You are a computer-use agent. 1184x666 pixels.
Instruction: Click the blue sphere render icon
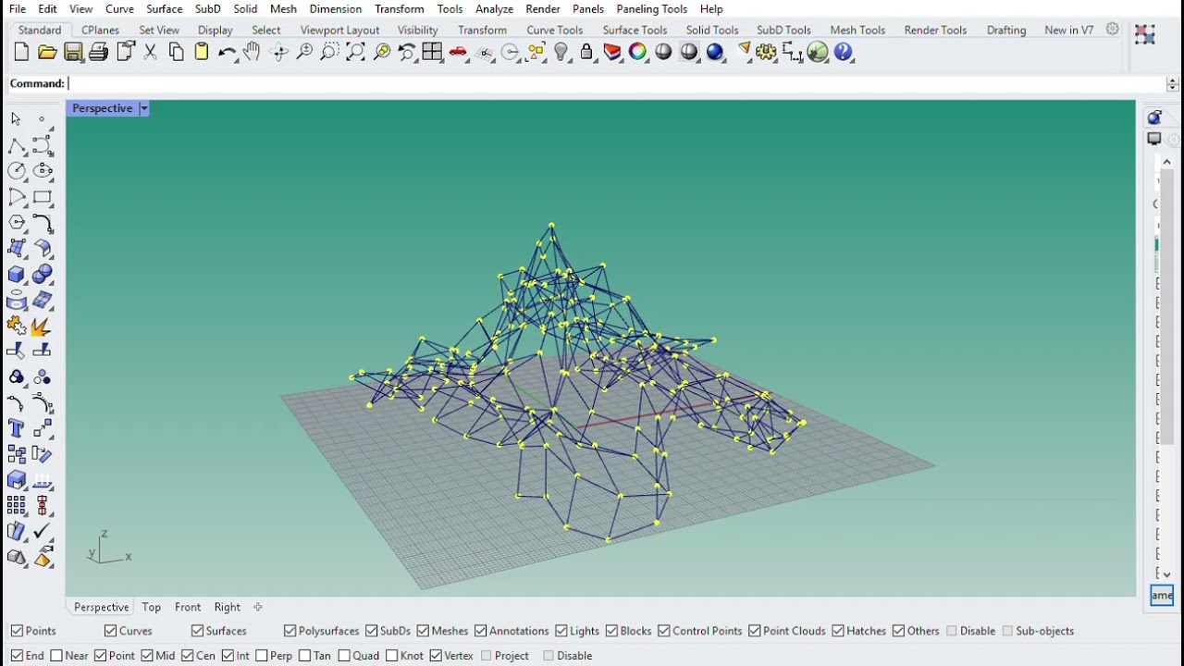point(715,52)
